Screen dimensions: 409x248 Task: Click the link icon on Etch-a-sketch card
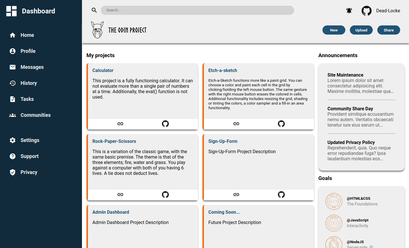(236, 124)
